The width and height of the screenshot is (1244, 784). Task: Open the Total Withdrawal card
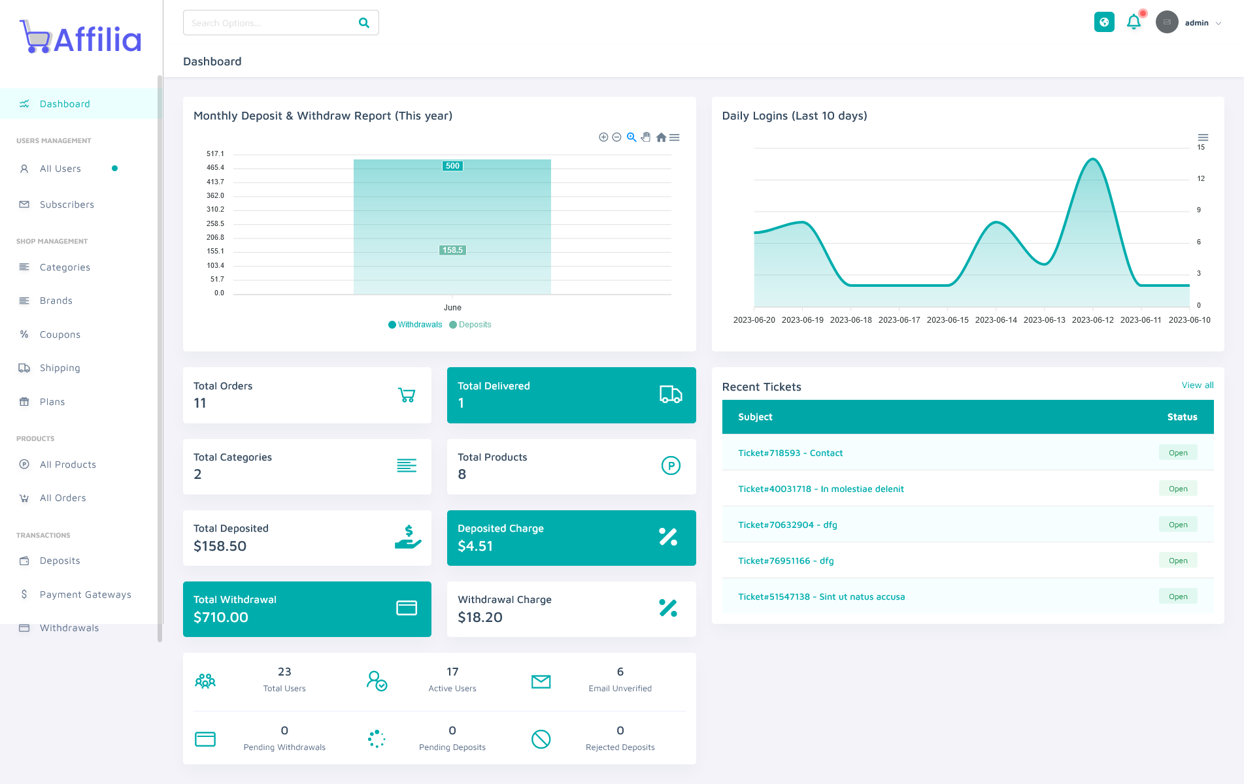click(307, 609)
